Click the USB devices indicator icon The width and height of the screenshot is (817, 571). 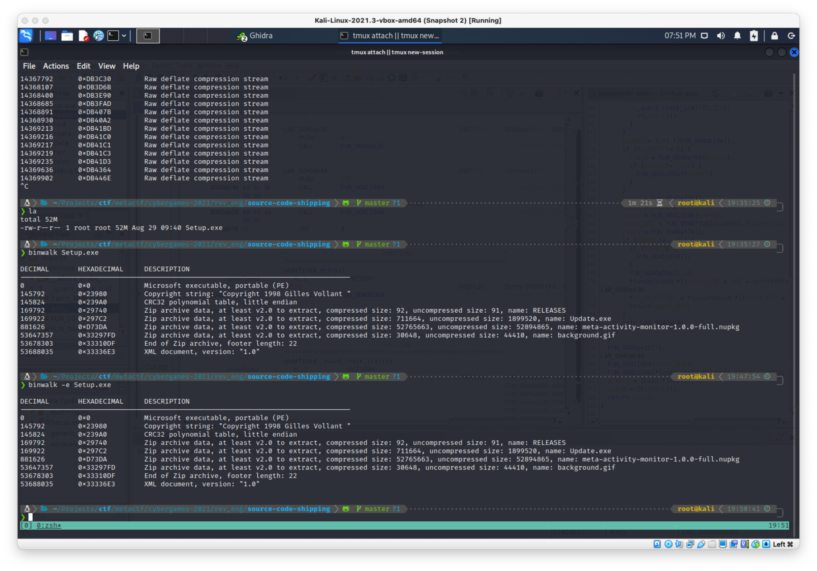(x=701, y=544)
